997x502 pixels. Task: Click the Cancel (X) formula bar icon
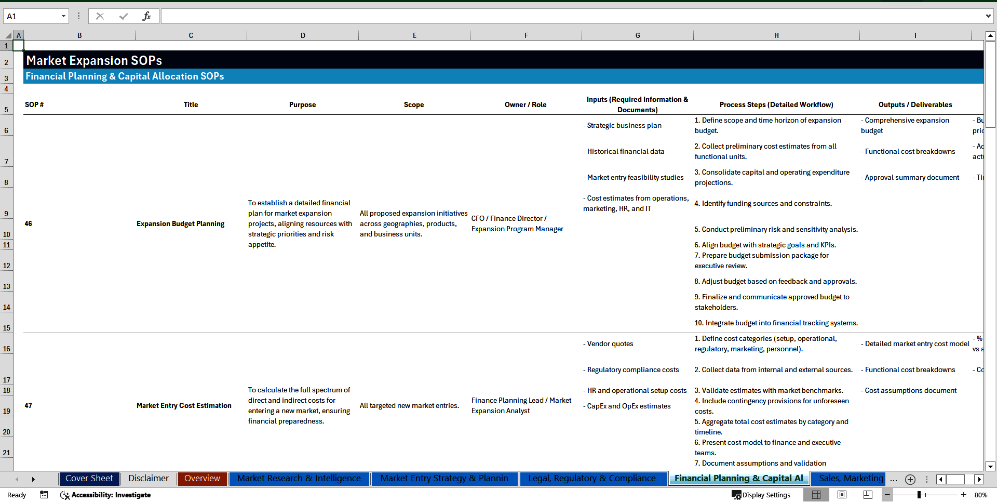coord(100,16)
